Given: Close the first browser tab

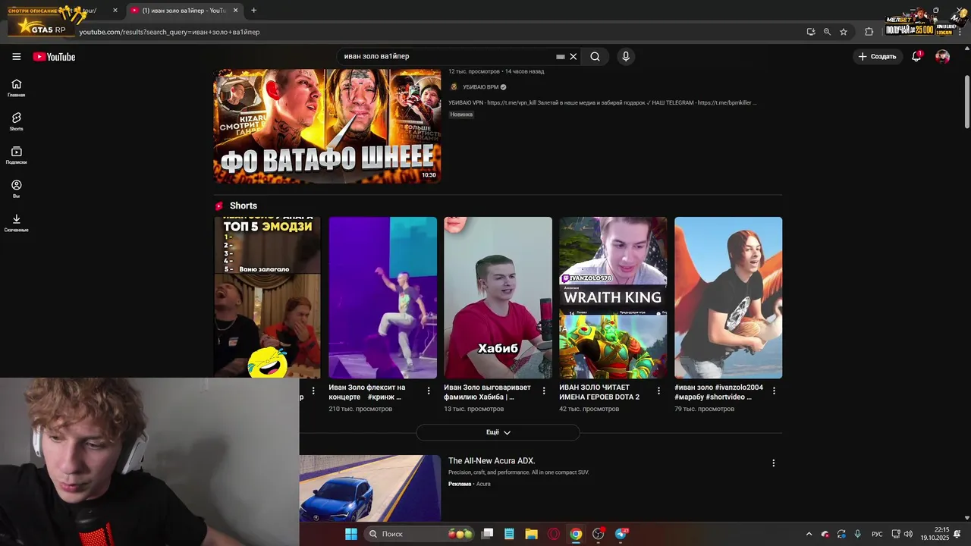Looking at the screenshot, I should pyautogui.click(x=115, y=11).
